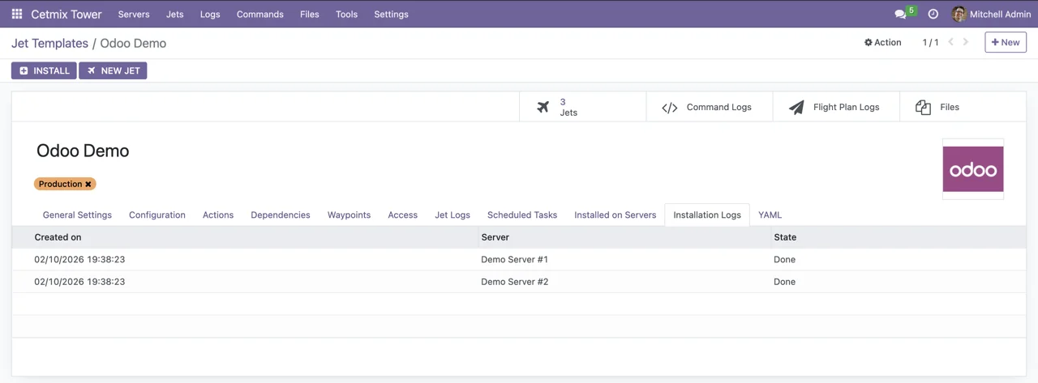Open the clock activities icon
This screenshot has width=1038, height=383.
pos(933,14)
